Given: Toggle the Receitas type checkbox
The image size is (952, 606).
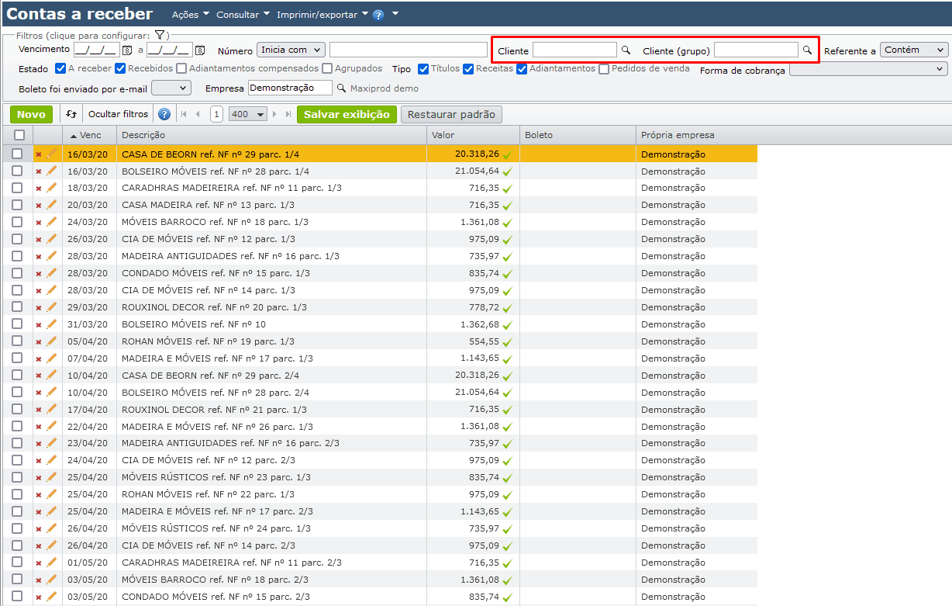Looking at the screenshot, I should (x=469, y=68).
